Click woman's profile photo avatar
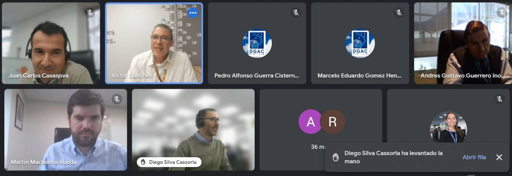The image size is (512, 176). [448, 127]
